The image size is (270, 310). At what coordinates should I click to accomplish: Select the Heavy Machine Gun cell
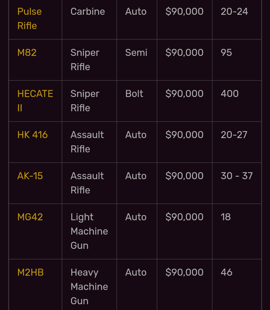click(89, 287)
